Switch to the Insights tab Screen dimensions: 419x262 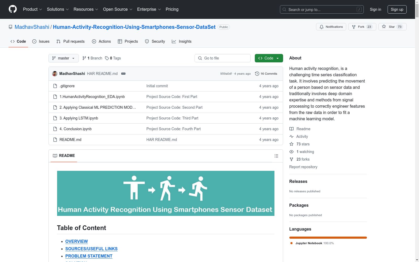tap(182, 41)
